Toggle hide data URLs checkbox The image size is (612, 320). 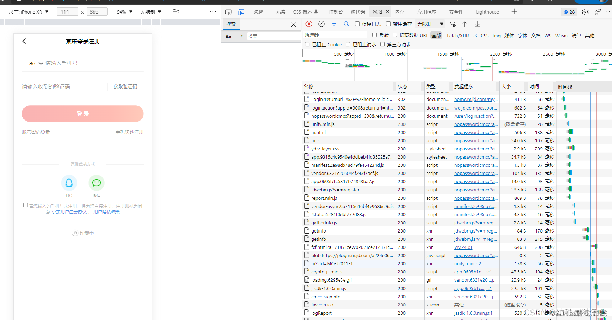pos(395,35)
